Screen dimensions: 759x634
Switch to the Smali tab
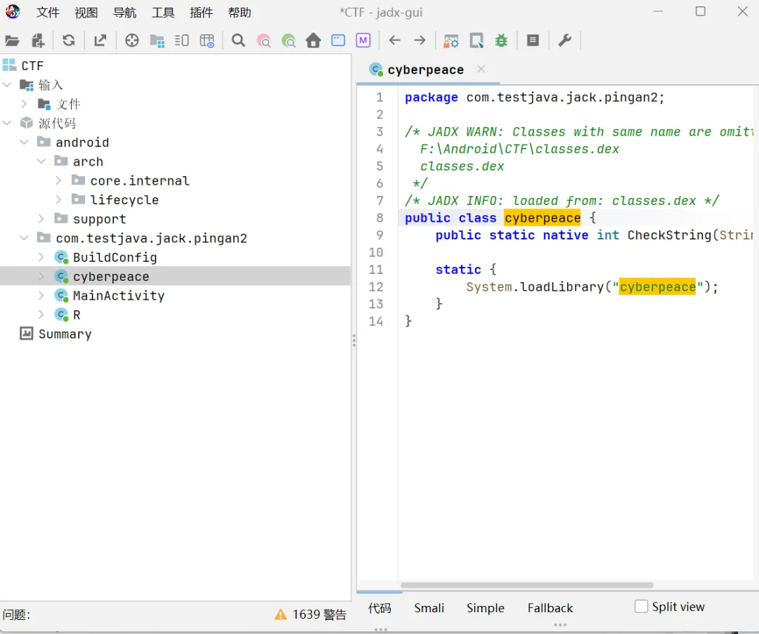click(x=429, y=608)
